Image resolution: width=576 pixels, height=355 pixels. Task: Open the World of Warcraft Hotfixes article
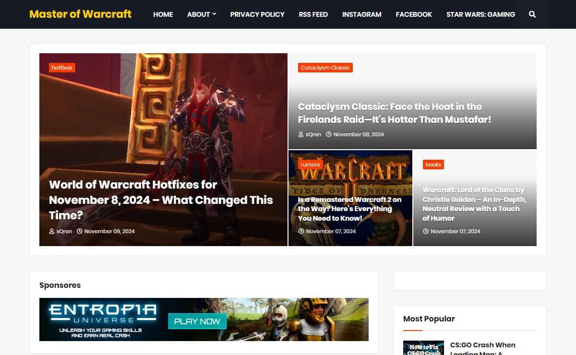pos(161,200)
